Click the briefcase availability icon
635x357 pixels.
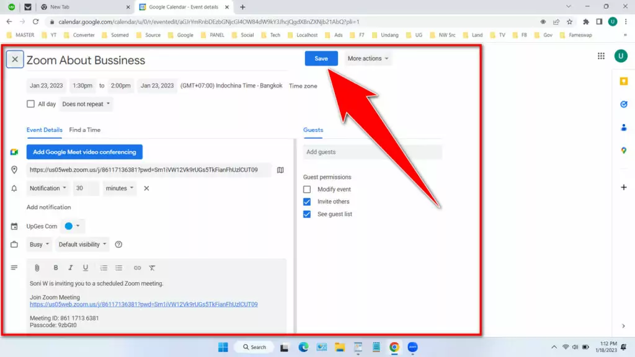click(x=14, y=244)
